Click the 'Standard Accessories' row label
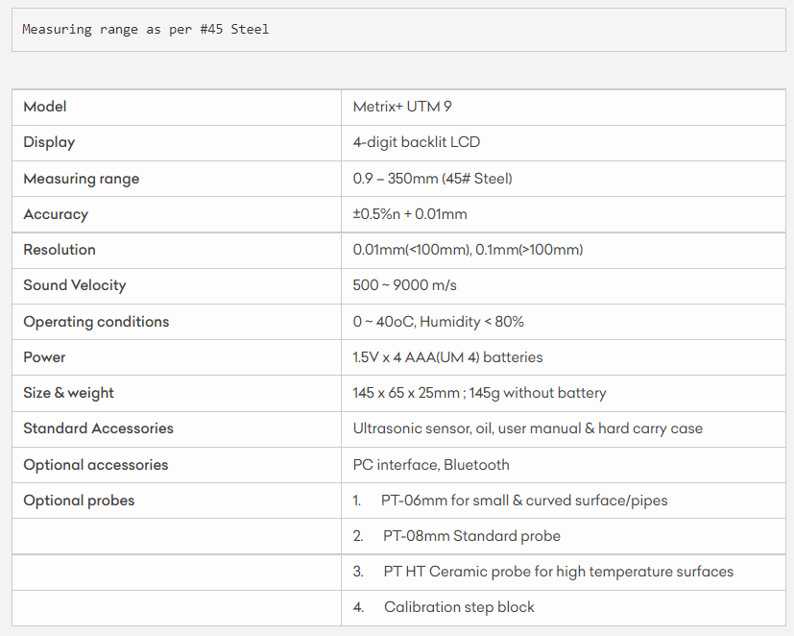The width and height of the screenshot is (794, 636). 99,428
